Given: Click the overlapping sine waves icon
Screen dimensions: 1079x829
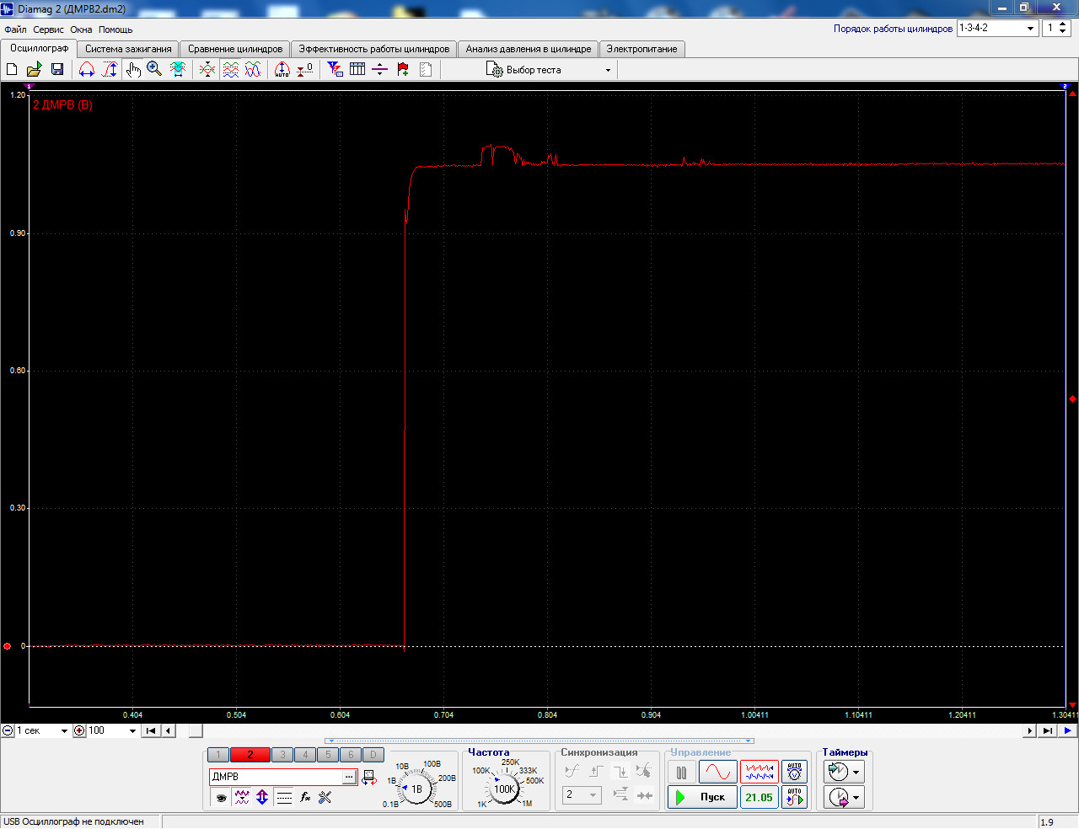Looking at the screenshot, I should pyautogui.click(x=253, y=69).
